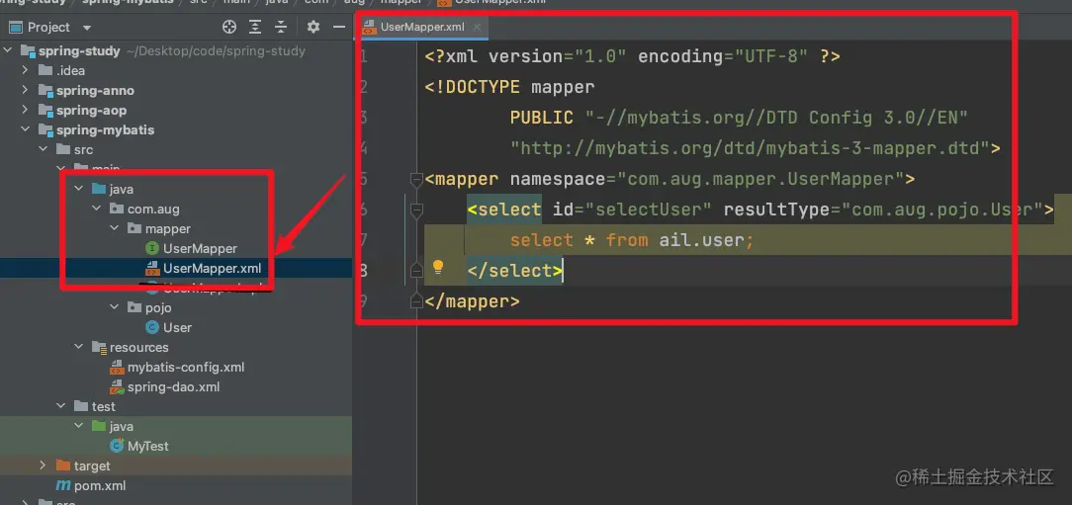The width and height of the screenshot is (1072, 505).
Task: Click the green test java folder icon
Action: 99,426
